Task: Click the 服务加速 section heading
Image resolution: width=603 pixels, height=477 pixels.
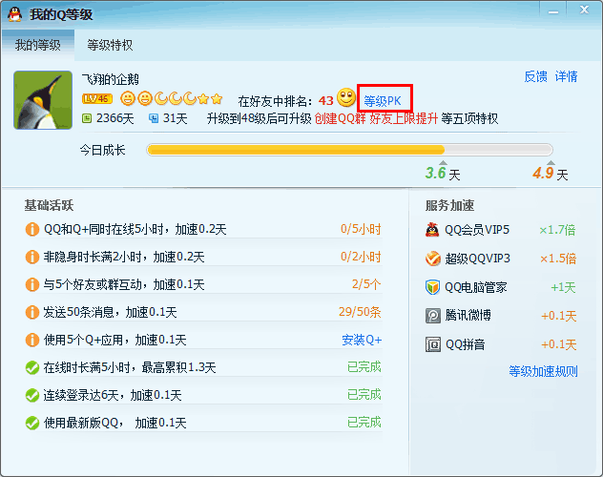Action: (449, 205)
